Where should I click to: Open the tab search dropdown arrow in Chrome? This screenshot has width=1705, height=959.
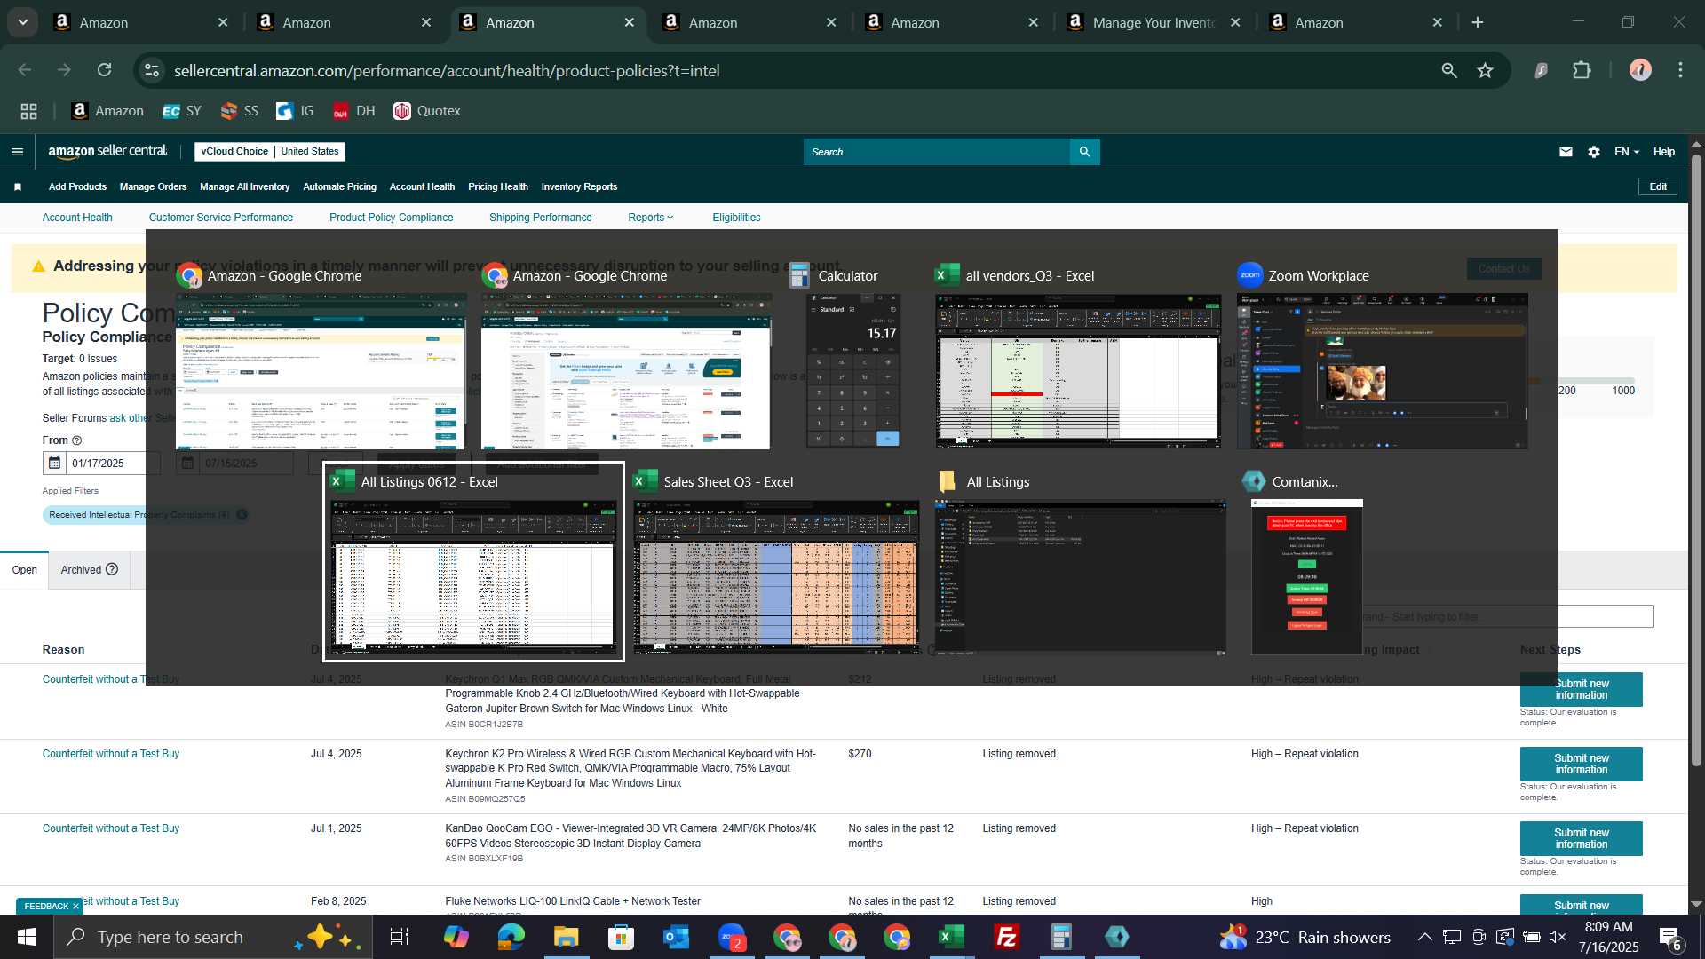(x=23, y=22)
